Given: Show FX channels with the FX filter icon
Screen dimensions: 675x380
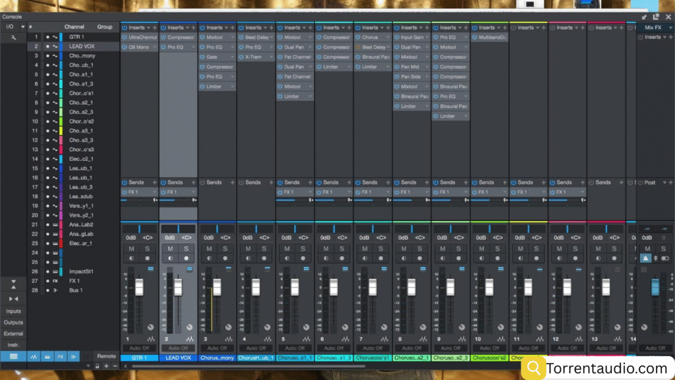Looking at the screenshot, I should [60, 356].
